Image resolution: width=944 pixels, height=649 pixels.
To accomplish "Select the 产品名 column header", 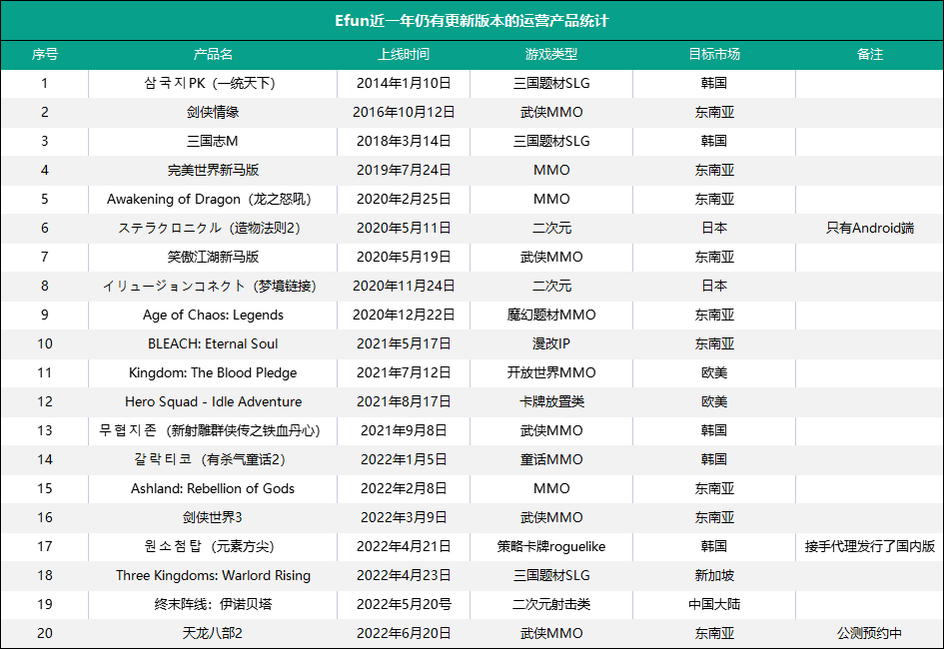I will pos(213,54).
